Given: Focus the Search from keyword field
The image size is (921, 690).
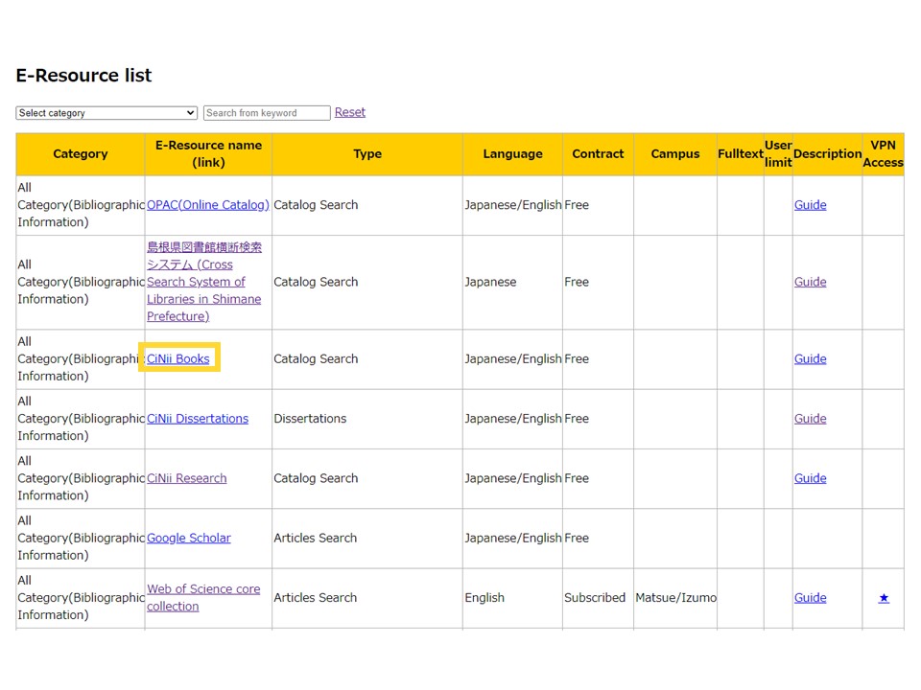Looking at the screenshot, I should pyautogui.click(x=267, y=113).
